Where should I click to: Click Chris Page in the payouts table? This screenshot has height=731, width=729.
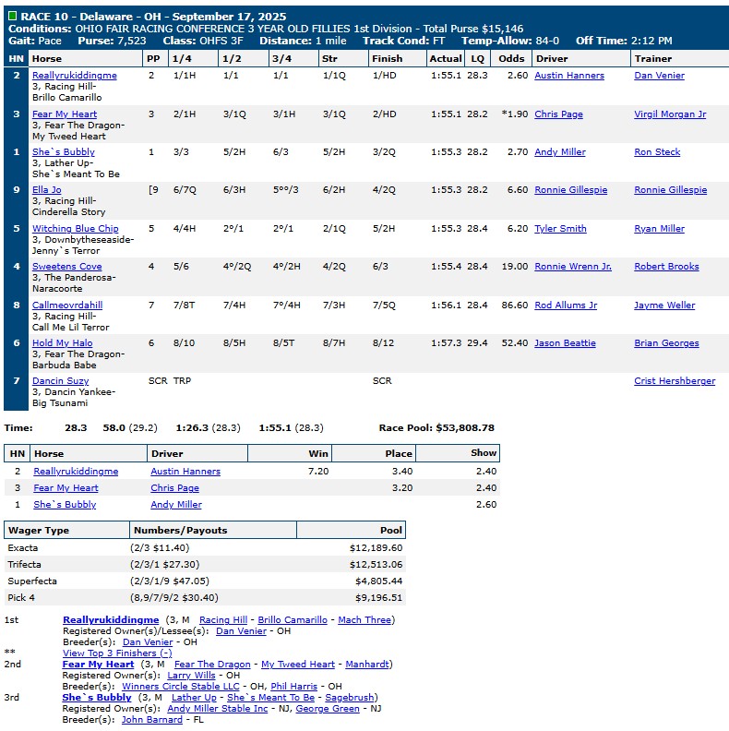(x=174, y=488)
